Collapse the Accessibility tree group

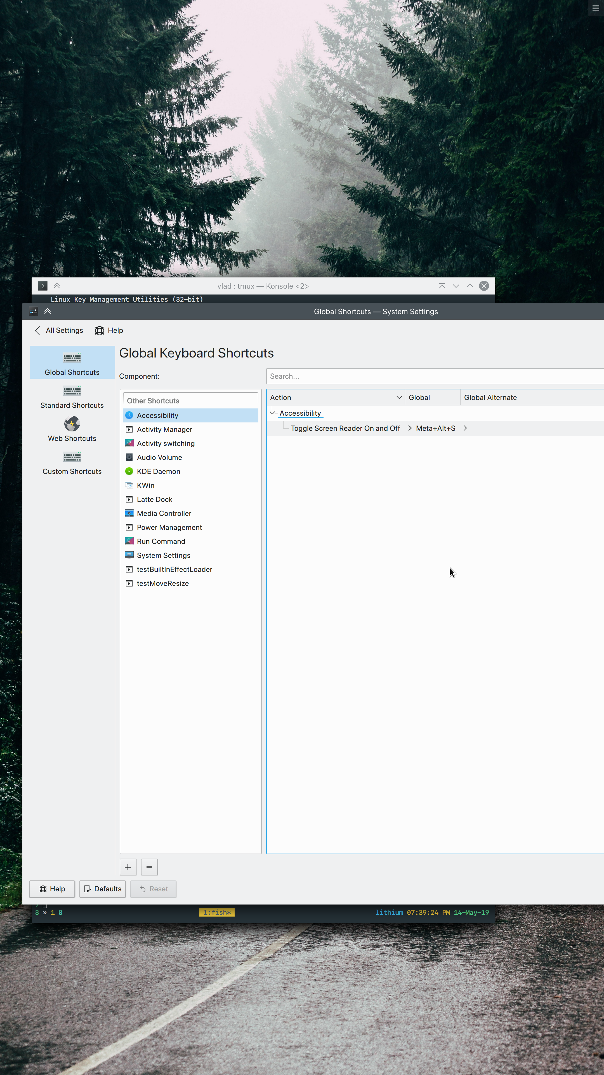pyautogui.click(x=272, y=413)
